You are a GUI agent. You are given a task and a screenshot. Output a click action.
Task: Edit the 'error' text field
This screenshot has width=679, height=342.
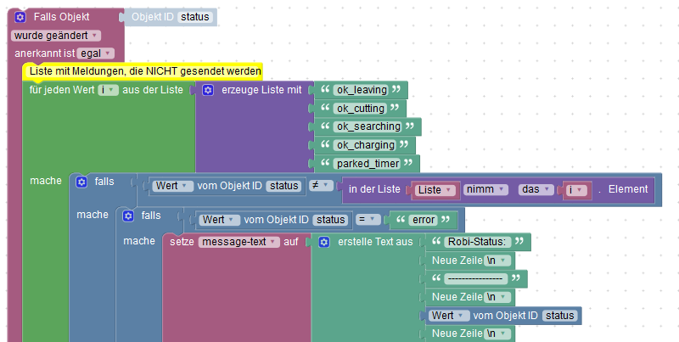tap(423, 220)
